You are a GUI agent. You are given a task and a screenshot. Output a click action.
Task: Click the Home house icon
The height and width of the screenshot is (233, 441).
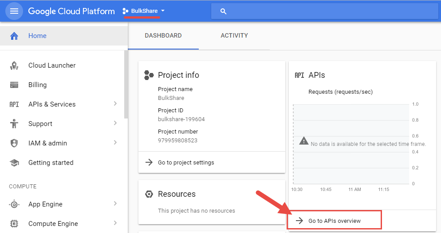coord(14,36)
